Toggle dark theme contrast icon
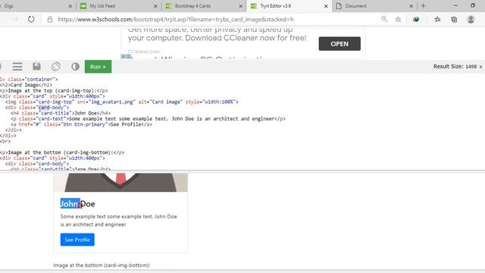The width and height of the screenshot is (485, 273). [x=75, y=67]
